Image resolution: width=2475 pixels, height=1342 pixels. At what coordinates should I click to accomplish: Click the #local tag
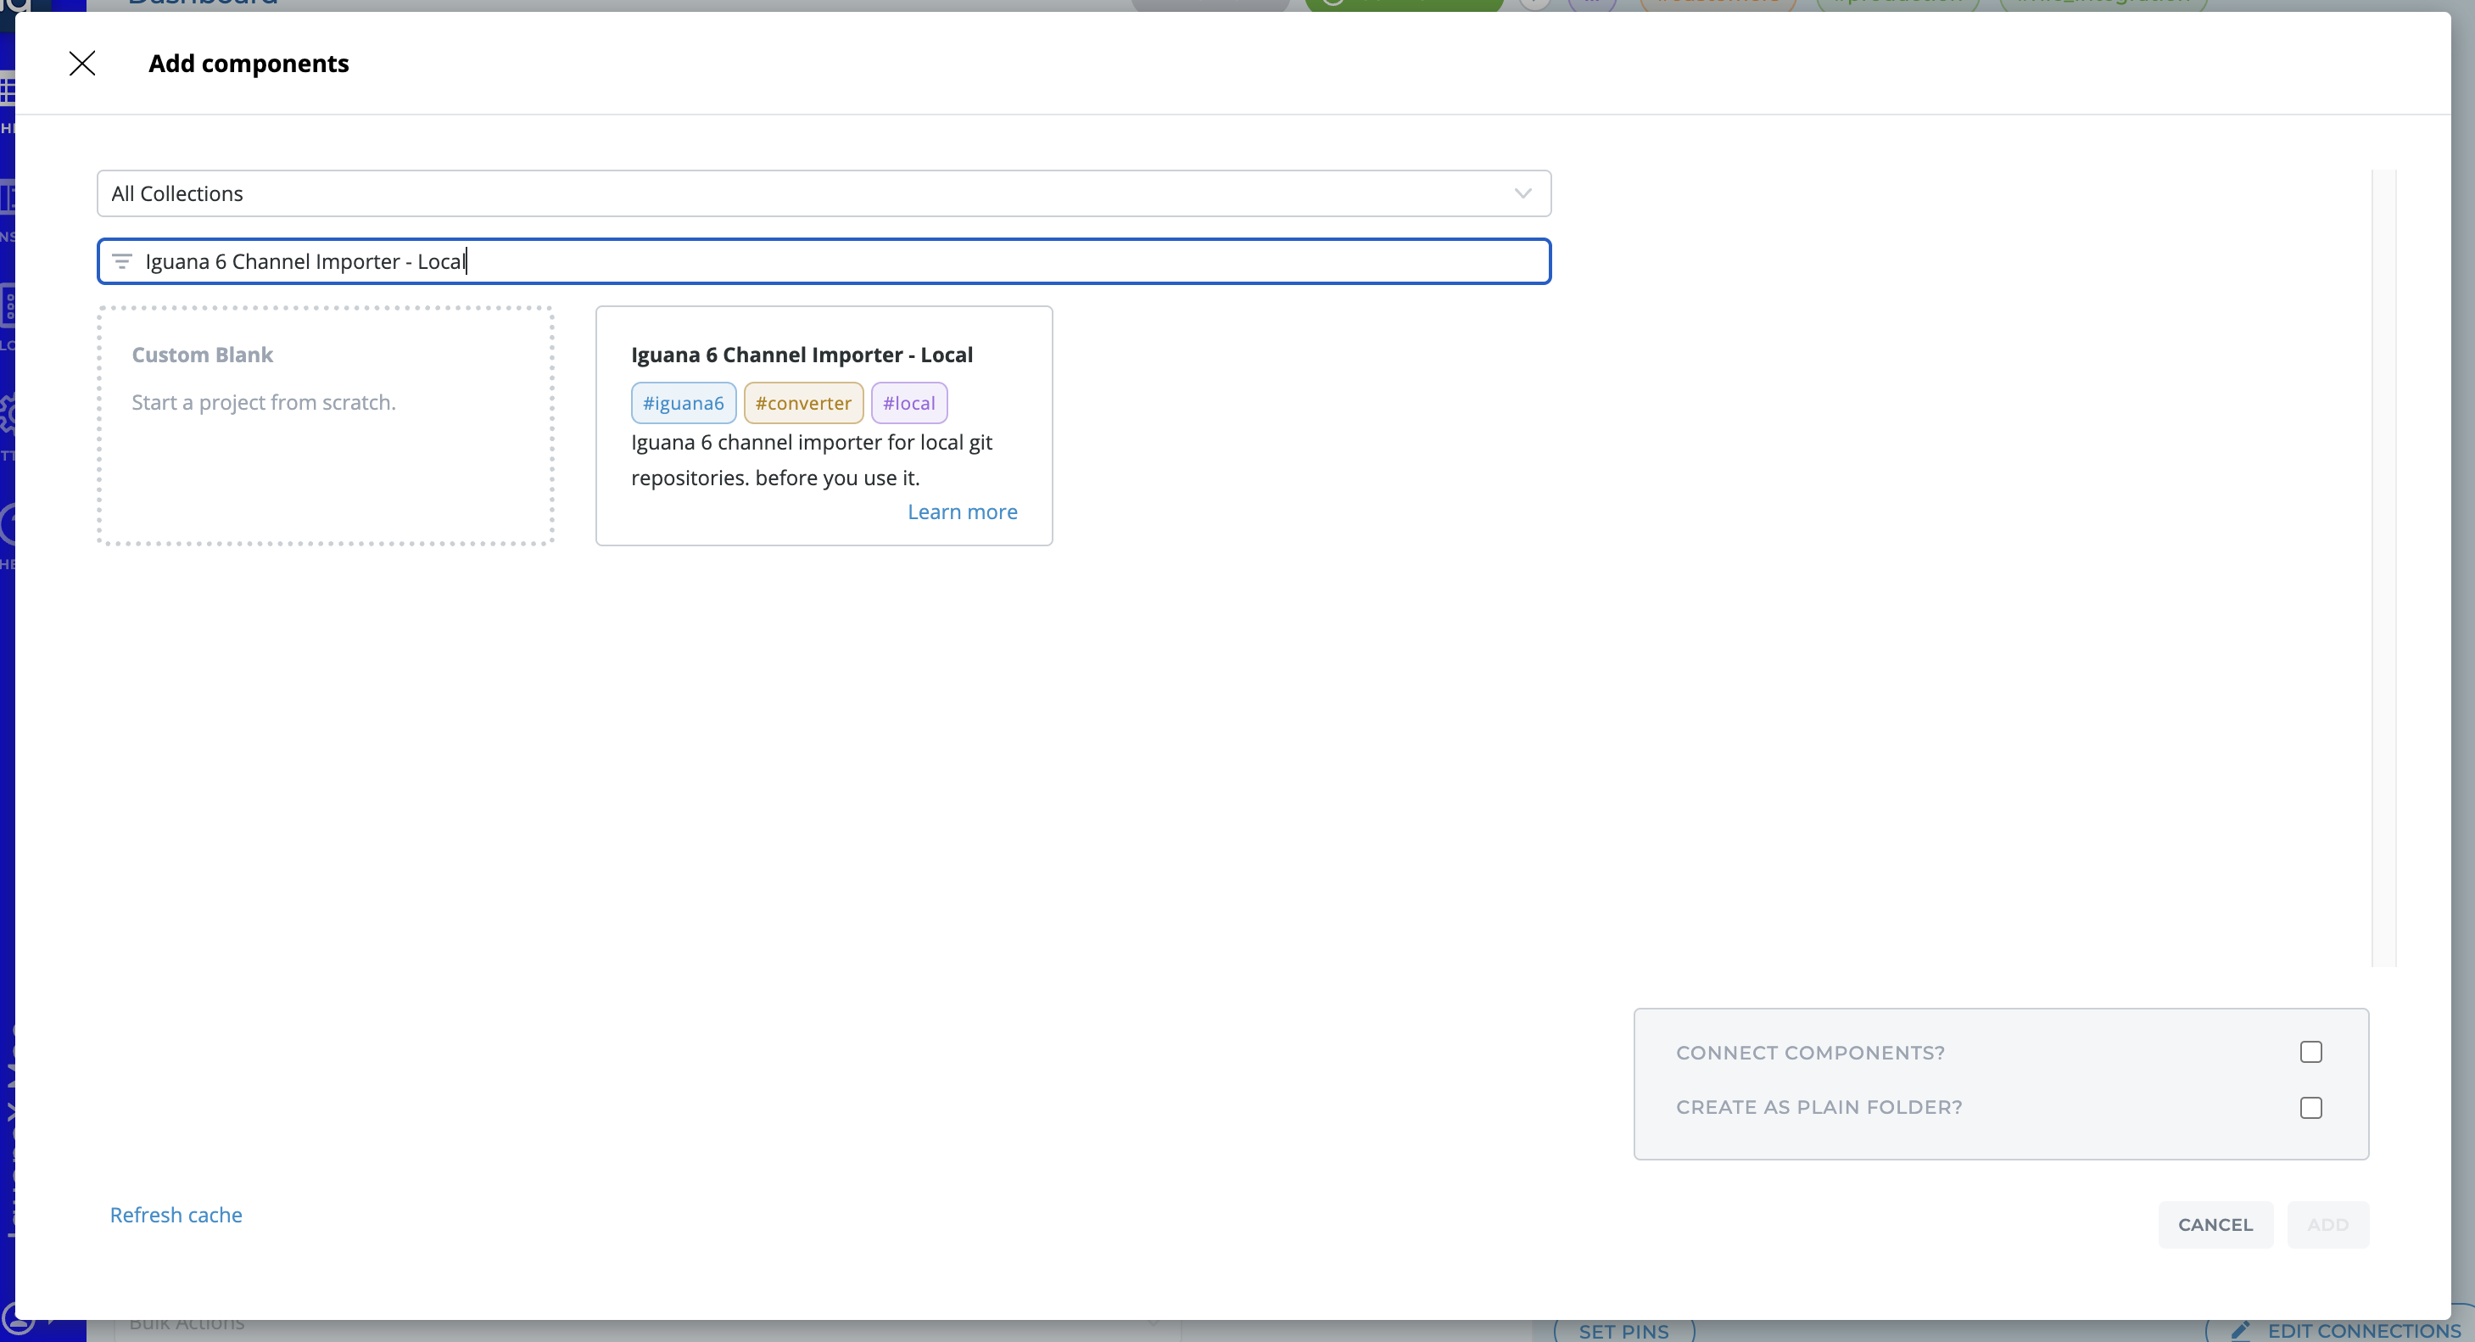click(x=908, y=404)
